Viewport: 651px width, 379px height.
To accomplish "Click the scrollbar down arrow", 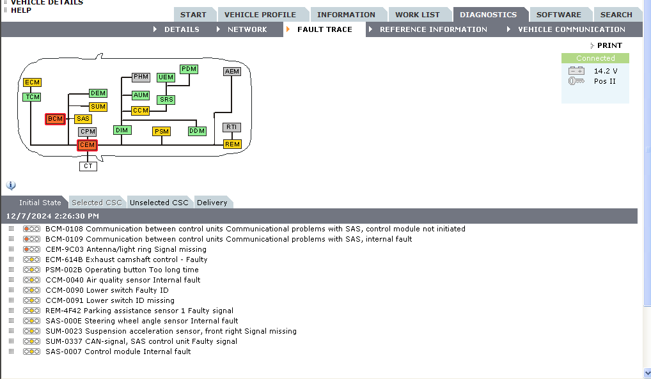I will point(647,373).
